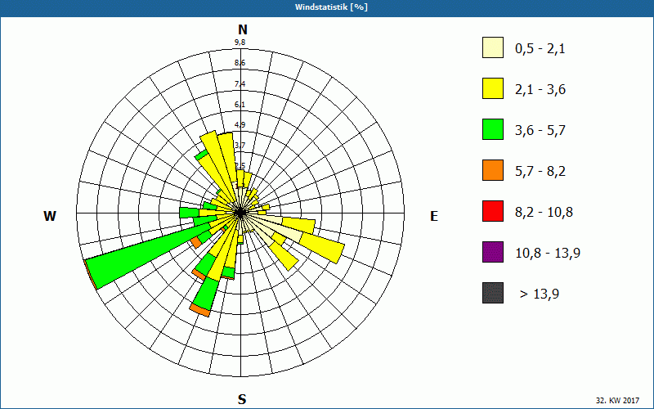Click the "32. KW 2017" week label

(617, 400)
